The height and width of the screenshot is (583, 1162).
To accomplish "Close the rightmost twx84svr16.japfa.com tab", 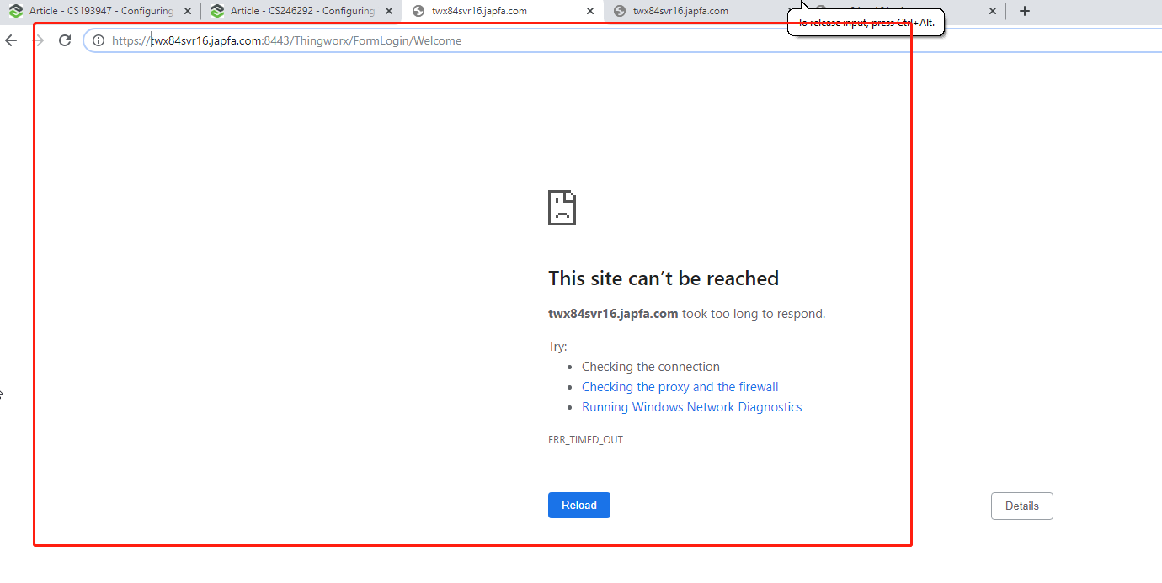I will click(x=992, y=11).
